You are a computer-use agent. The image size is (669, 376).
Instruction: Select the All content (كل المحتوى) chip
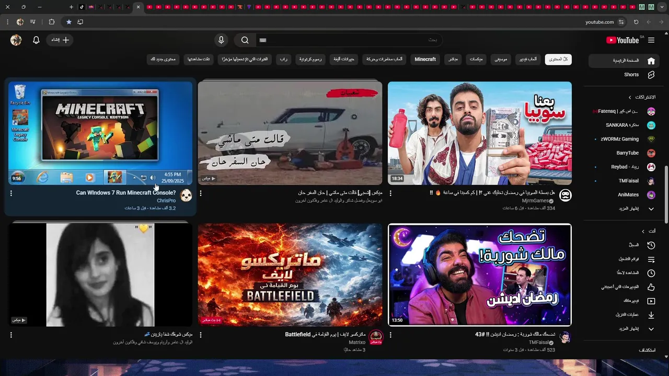click(558, 60)
